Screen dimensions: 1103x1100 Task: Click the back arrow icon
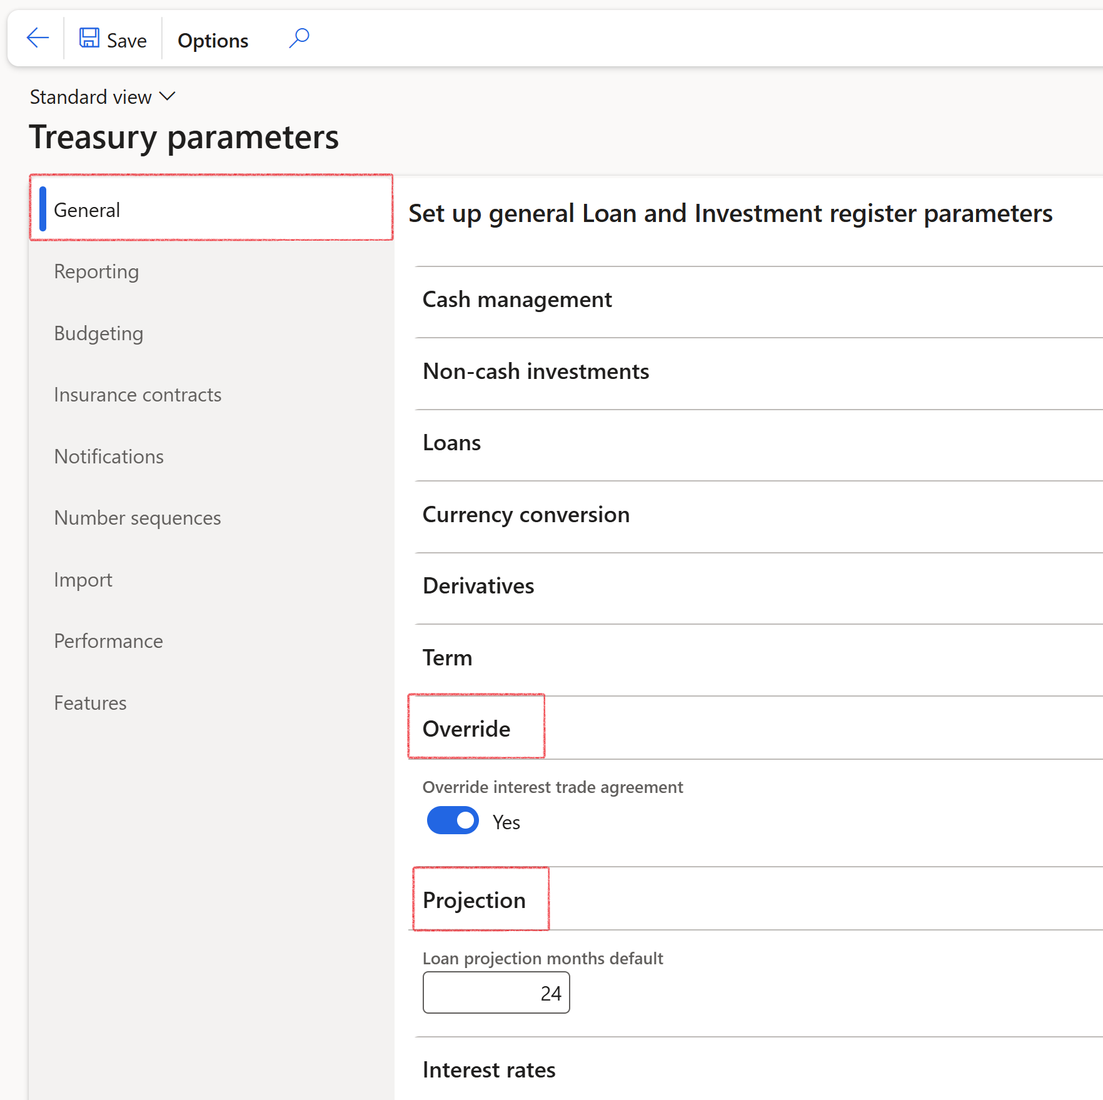point(38,39)
